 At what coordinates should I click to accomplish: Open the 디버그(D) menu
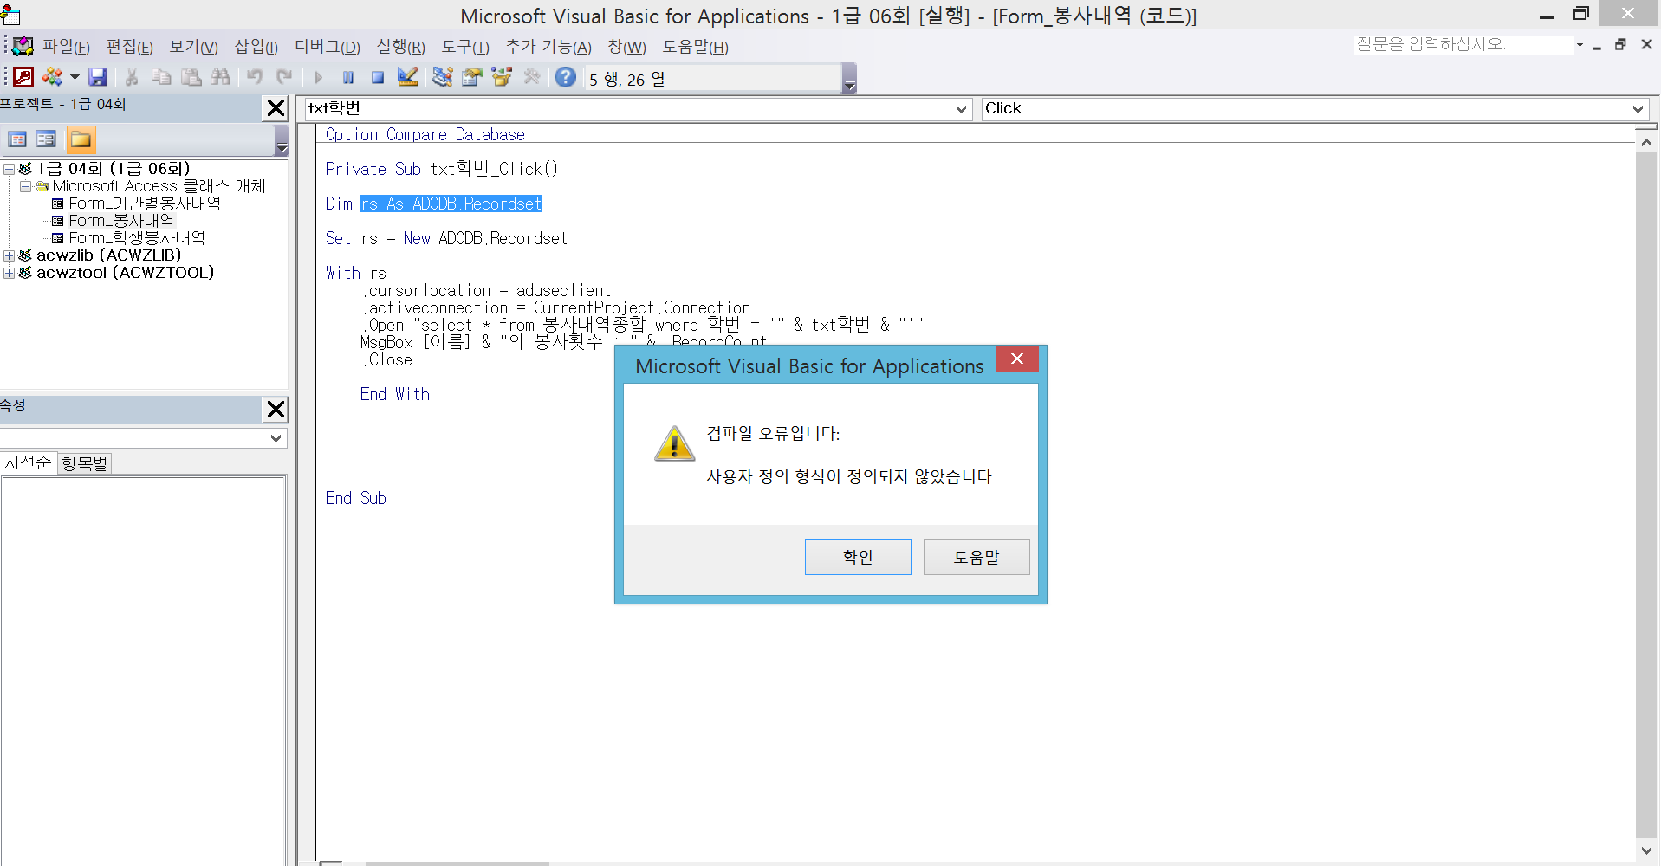pos(327,48)
